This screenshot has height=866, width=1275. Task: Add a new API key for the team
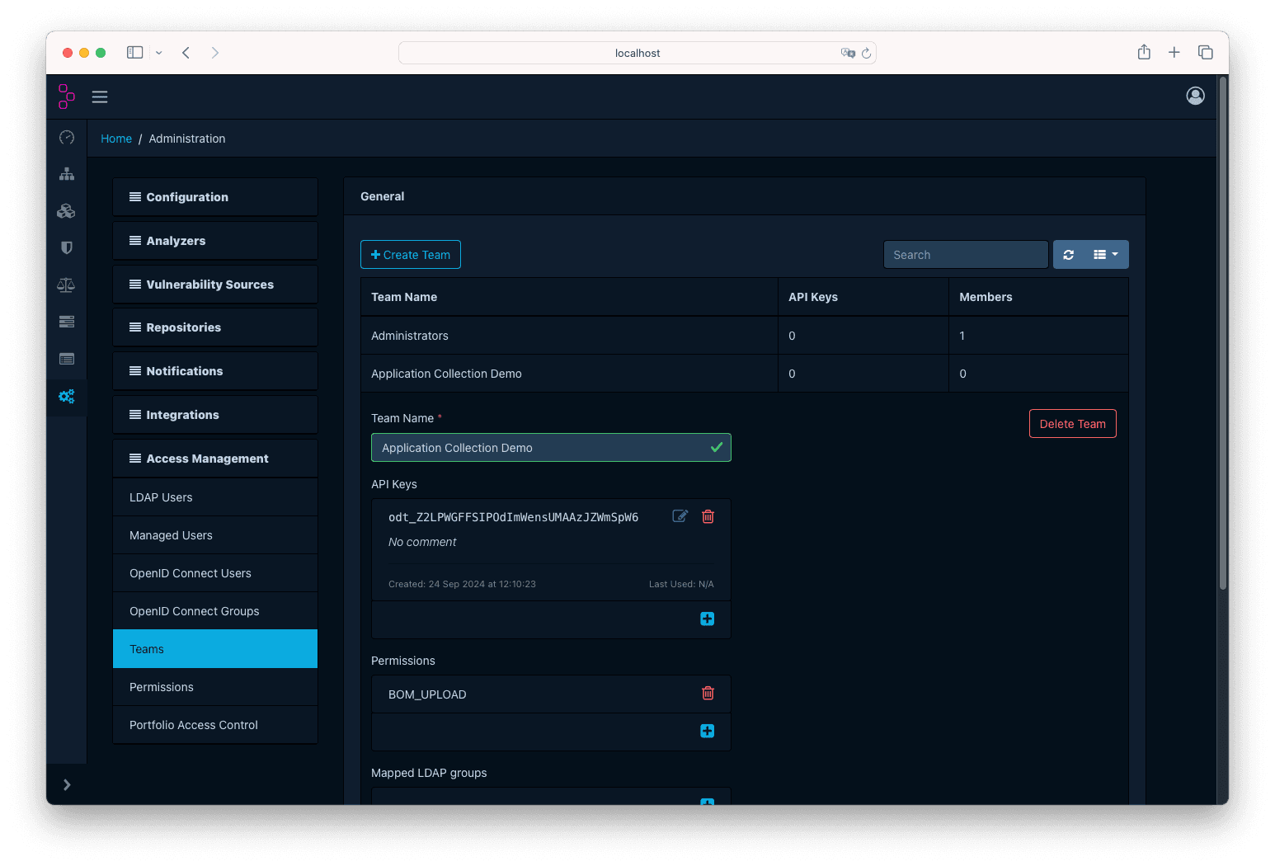(707, 618)
